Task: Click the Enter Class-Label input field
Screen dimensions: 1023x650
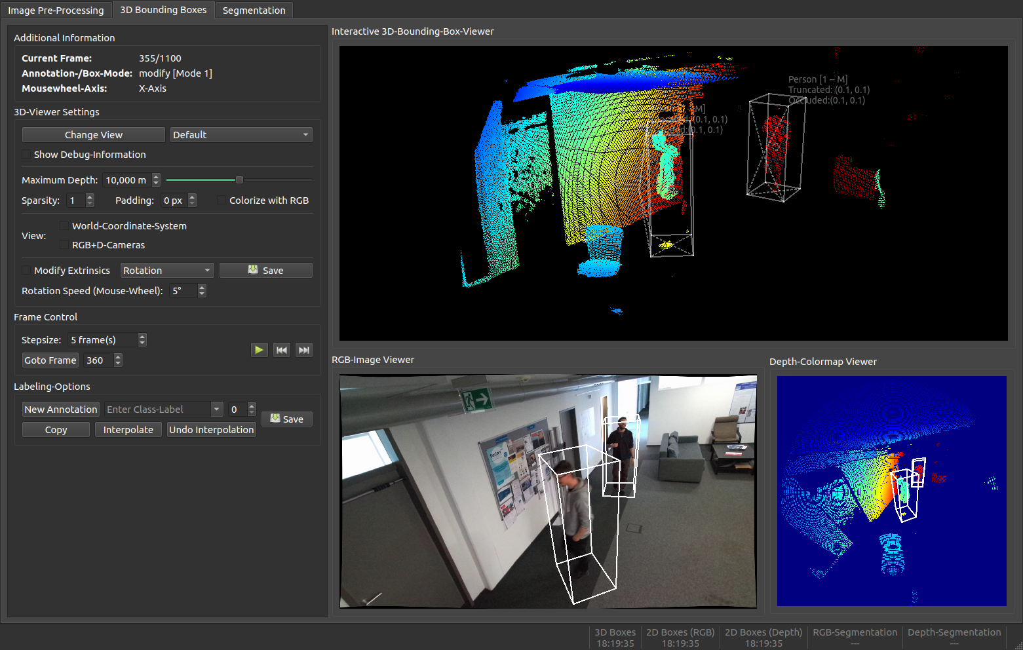Action: (157, 410)
